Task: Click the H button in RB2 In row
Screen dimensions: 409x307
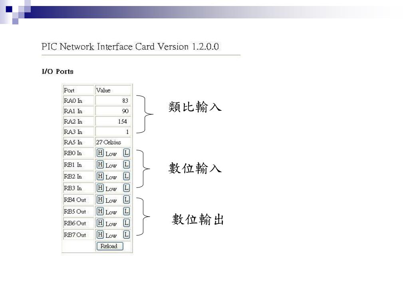Action: click(100, 176)
